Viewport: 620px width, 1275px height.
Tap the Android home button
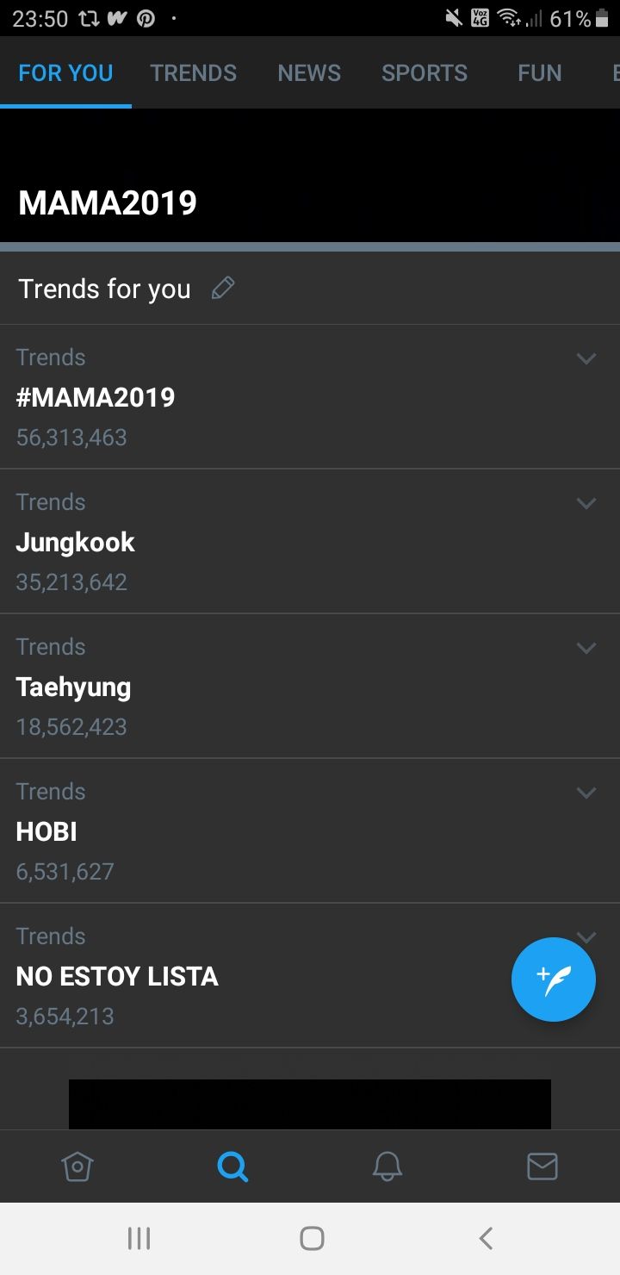[312, 1238]
